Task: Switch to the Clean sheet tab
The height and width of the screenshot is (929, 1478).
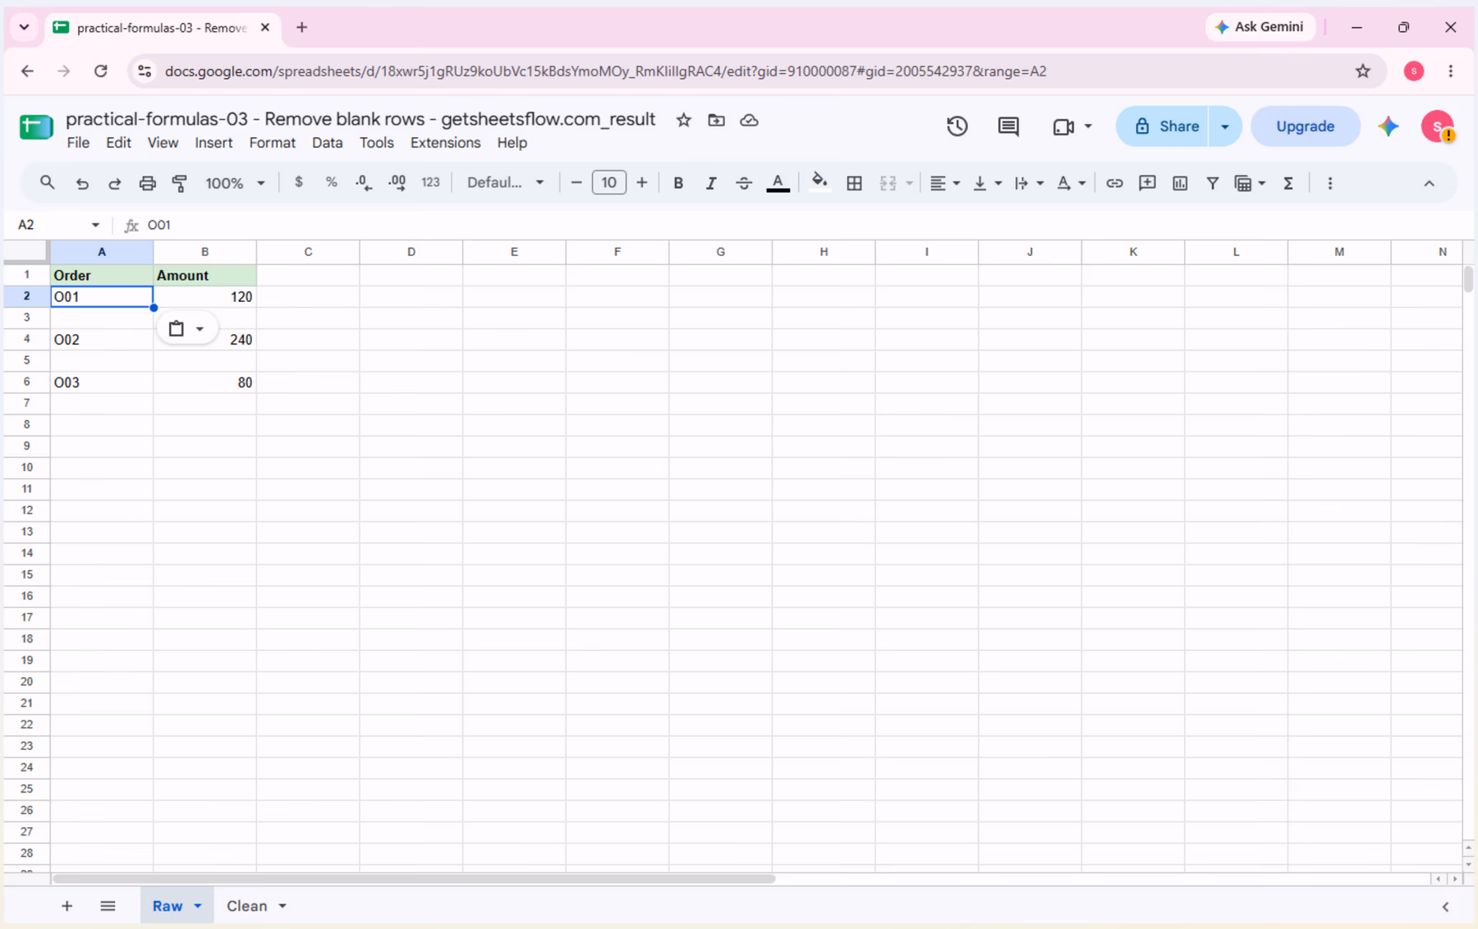Action: point(247,906)
